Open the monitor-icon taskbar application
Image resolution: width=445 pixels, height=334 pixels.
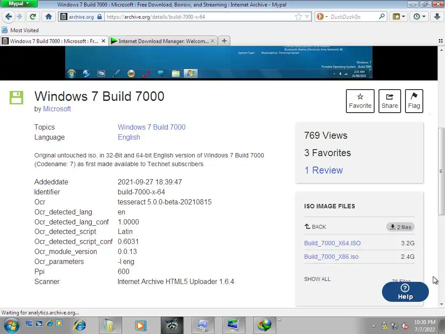pyautogui.click(x=233, y=325)
